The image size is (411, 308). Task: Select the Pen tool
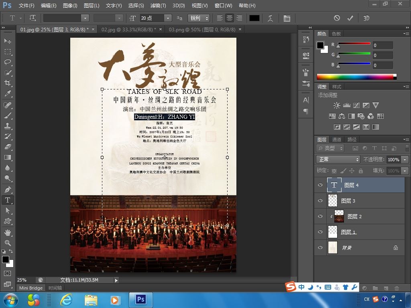click(x=8, y=189)
